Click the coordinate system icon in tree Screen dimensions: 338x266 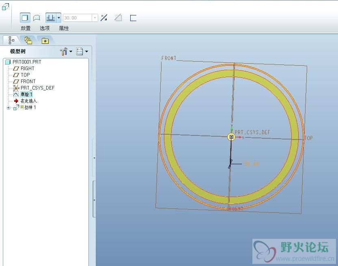pos(16,88)
